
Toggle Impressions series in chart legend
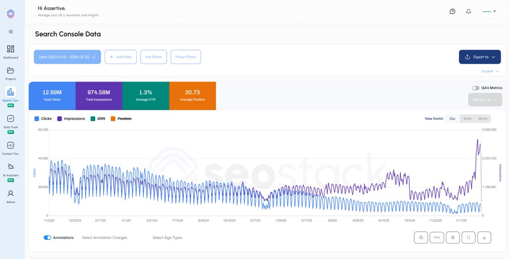click(x=71, y=119)
